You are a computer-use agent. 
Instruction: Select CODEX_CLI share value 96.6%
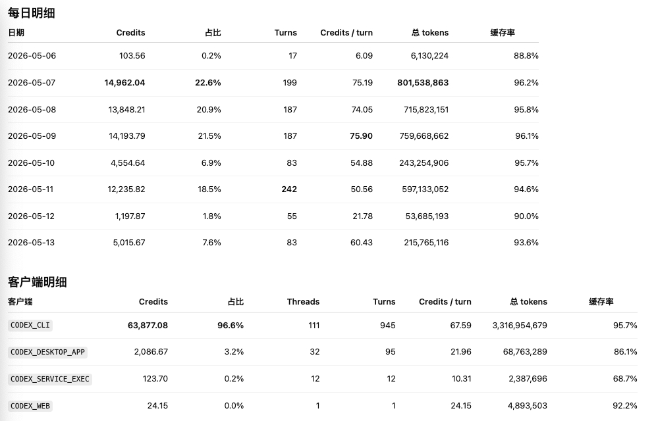click(x=231, y=326)
